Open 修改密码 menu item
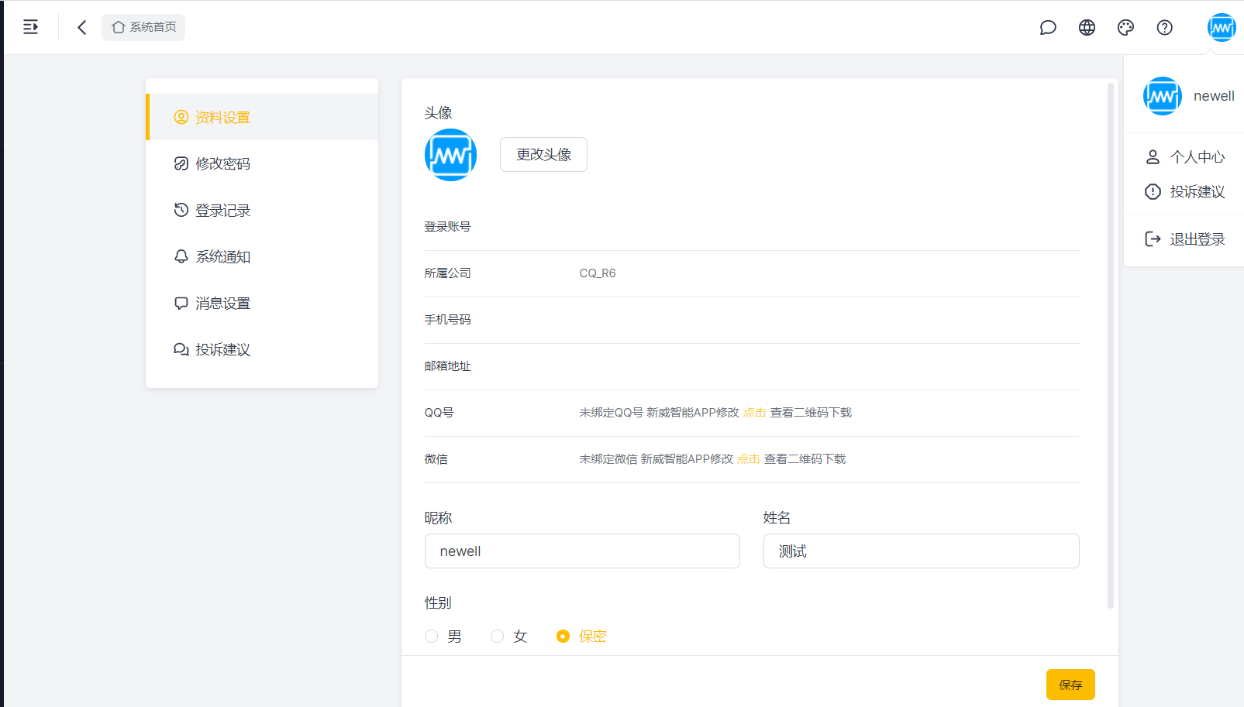 [x=262, y=163]
